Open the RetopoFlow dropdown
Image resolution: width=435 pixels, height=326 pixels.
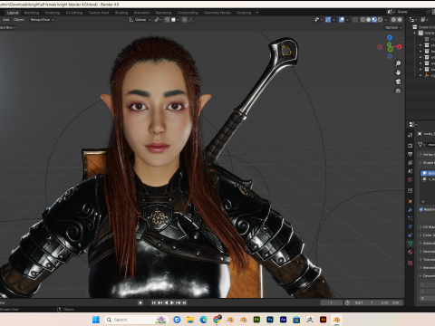(x=42, y=20)
